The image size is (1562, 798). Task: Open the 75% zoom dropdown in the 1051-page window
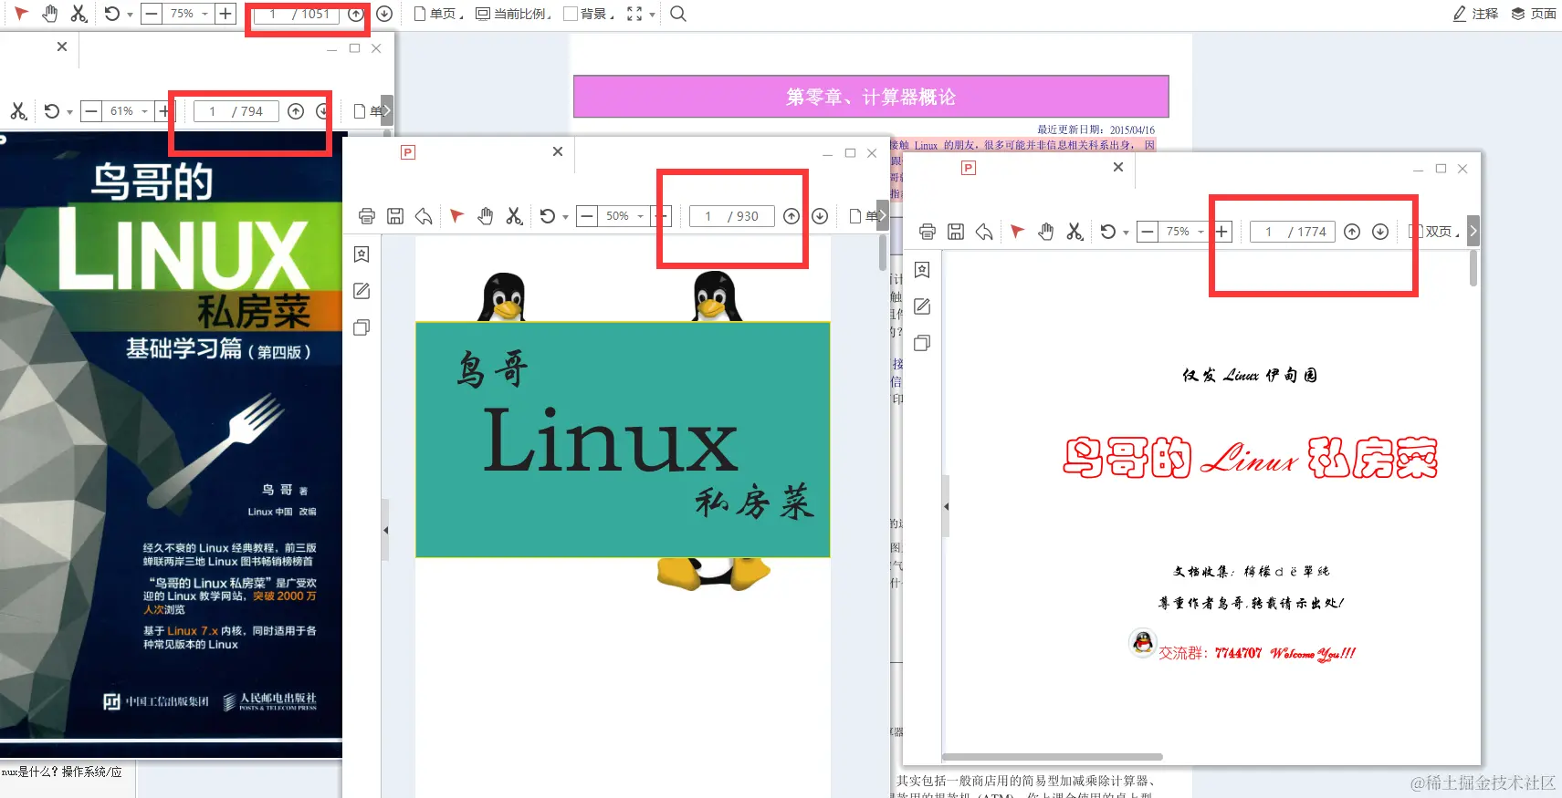204,14
